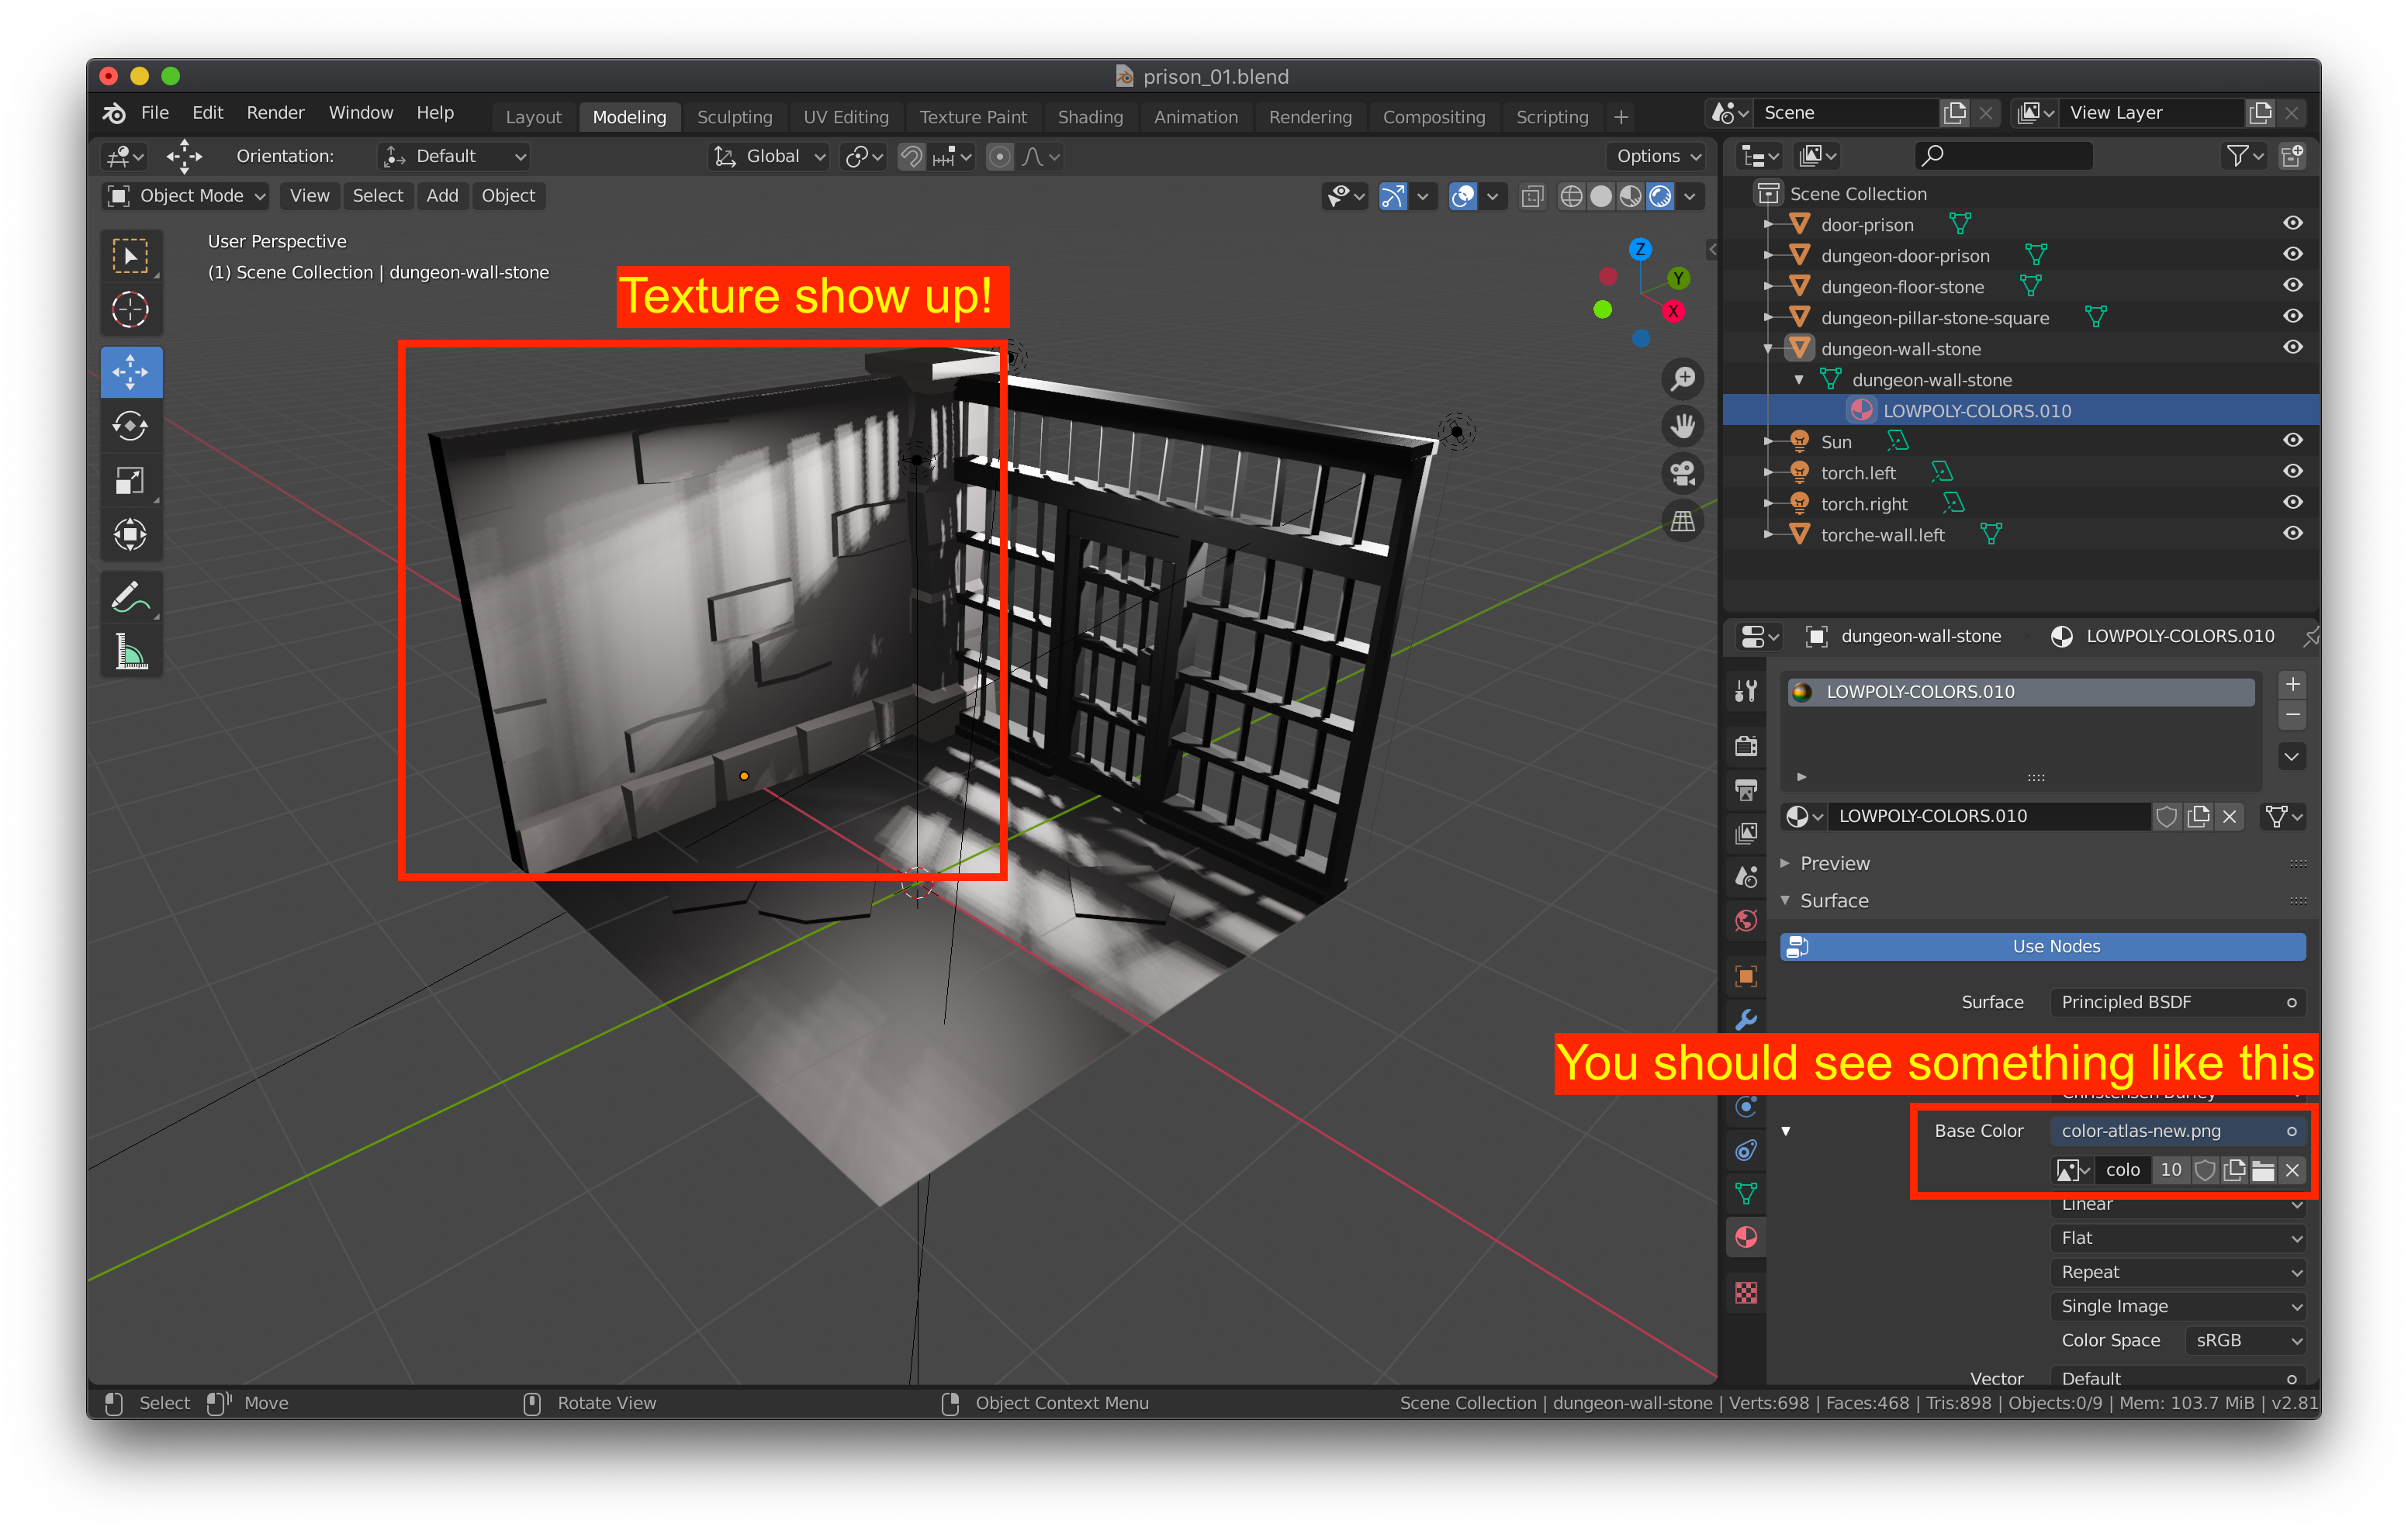Hide the Sun light object

(x=2292, y=440)
